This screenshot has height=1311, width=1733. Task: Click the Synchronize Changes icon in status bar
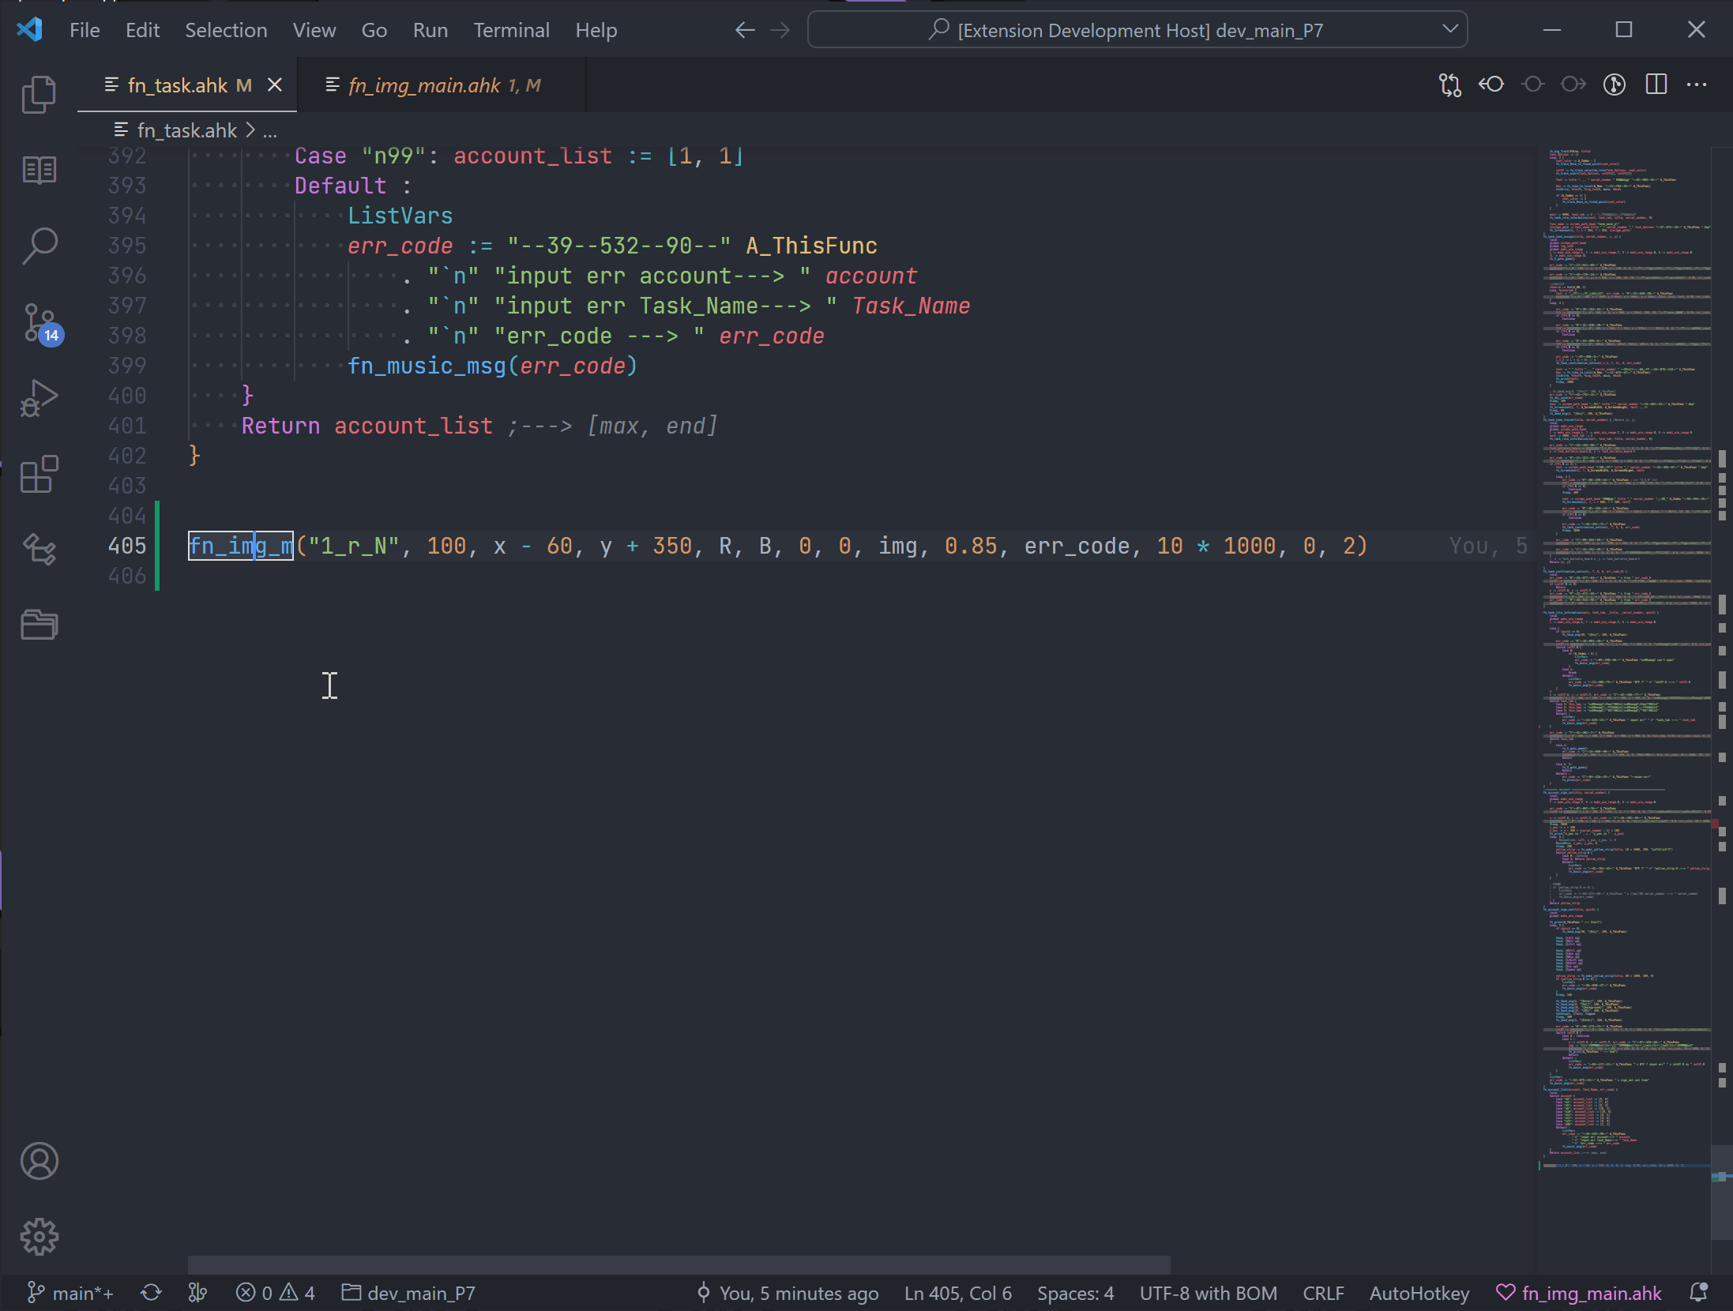coord(151,1293)
